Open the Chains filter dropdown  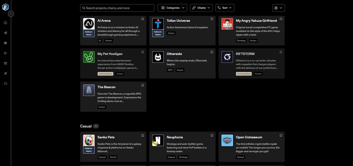point(201,8)
